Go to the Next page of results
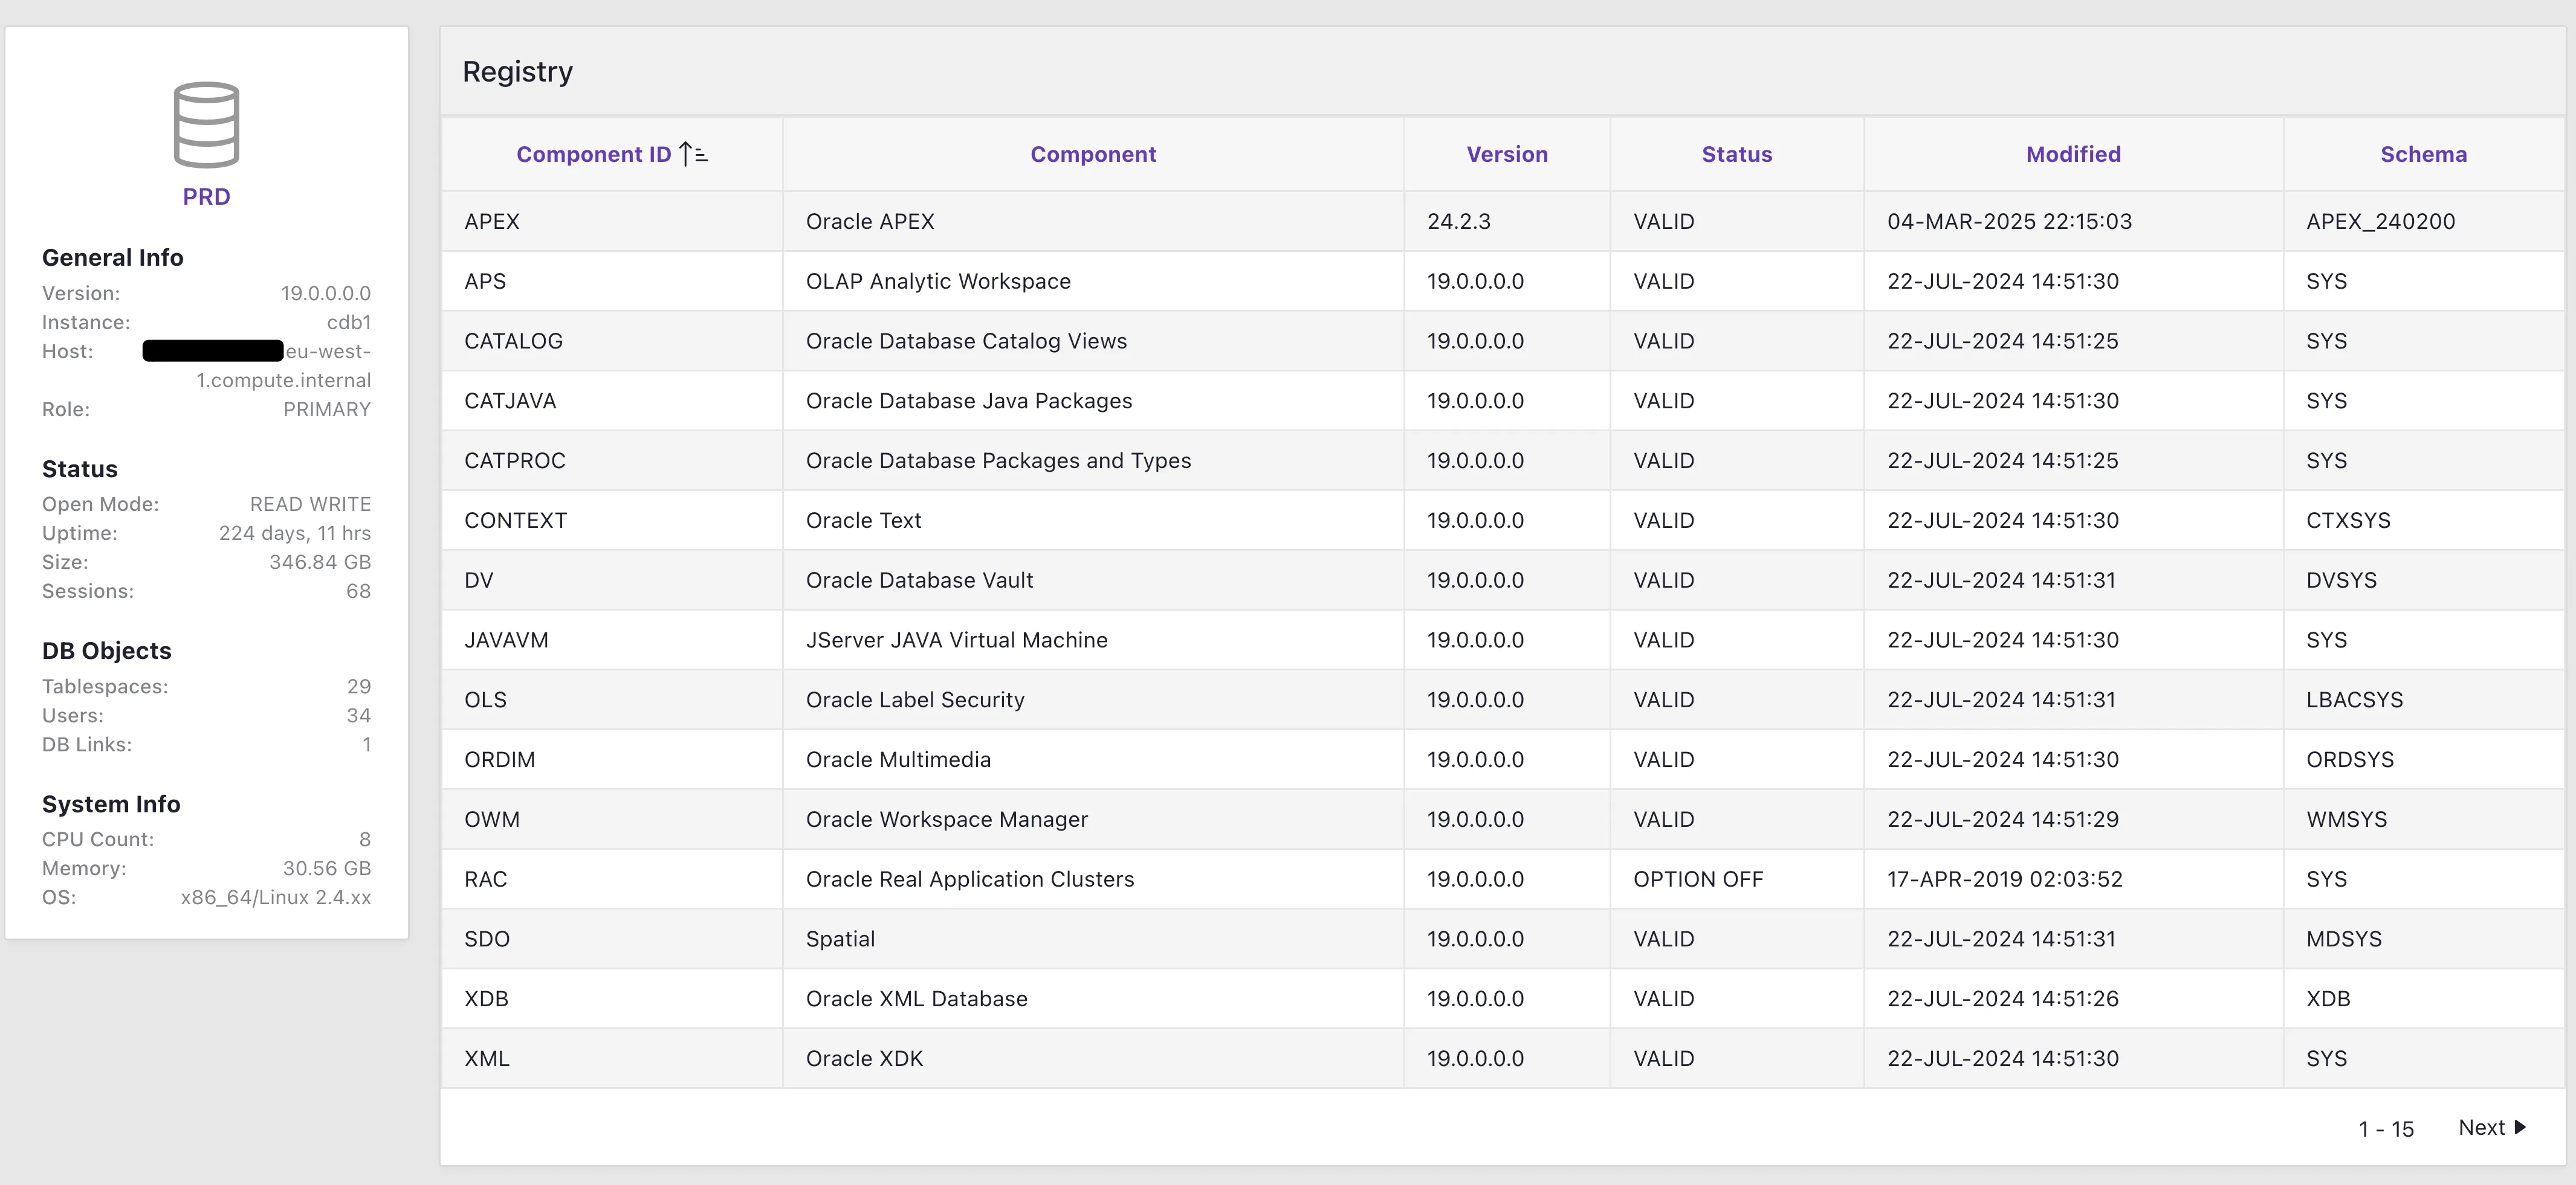Viewport: 2576px width, 1185px height. tap(2492, 1127)
